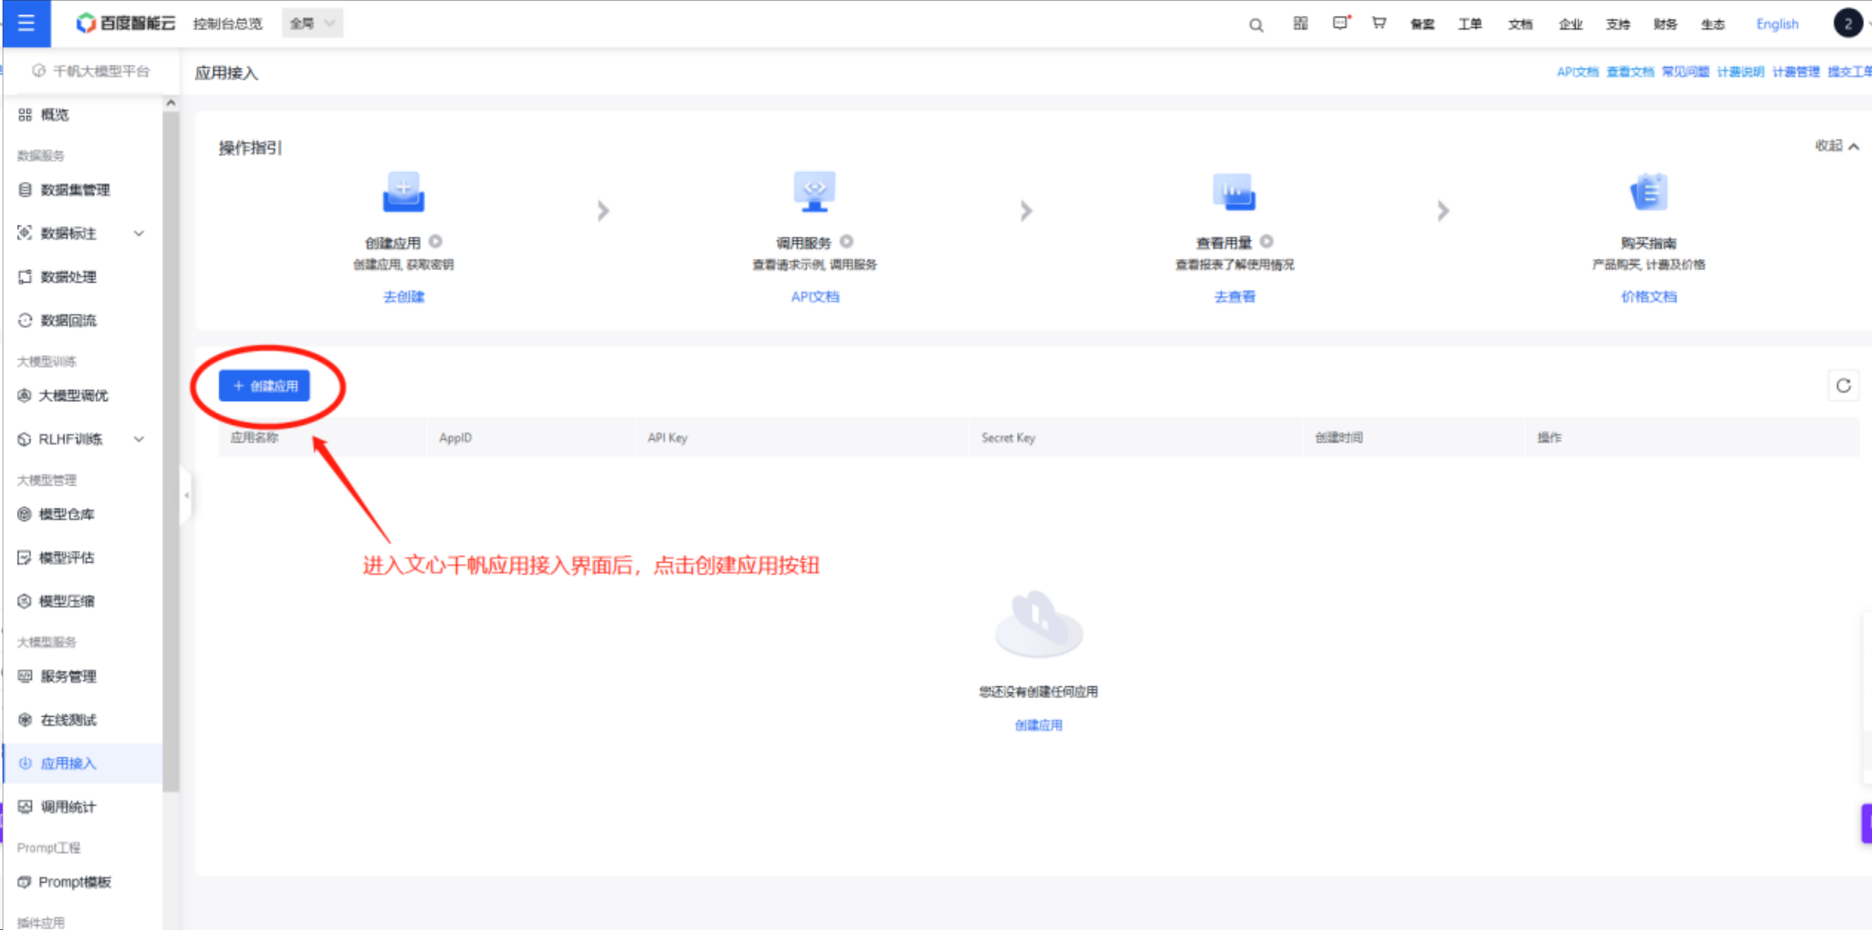Open 查看文档 link in page header

(1630, 72)
